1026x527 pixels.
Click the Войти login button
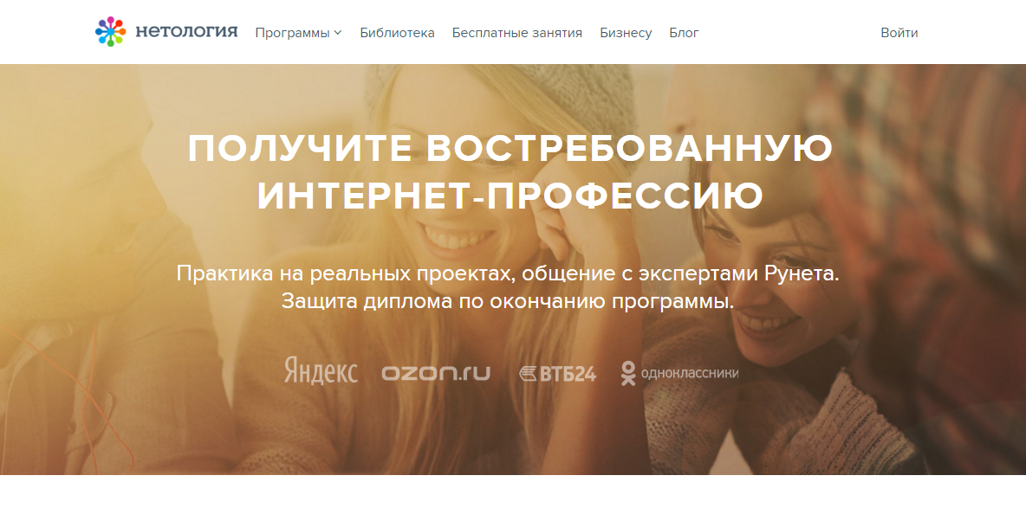(899, 33)
